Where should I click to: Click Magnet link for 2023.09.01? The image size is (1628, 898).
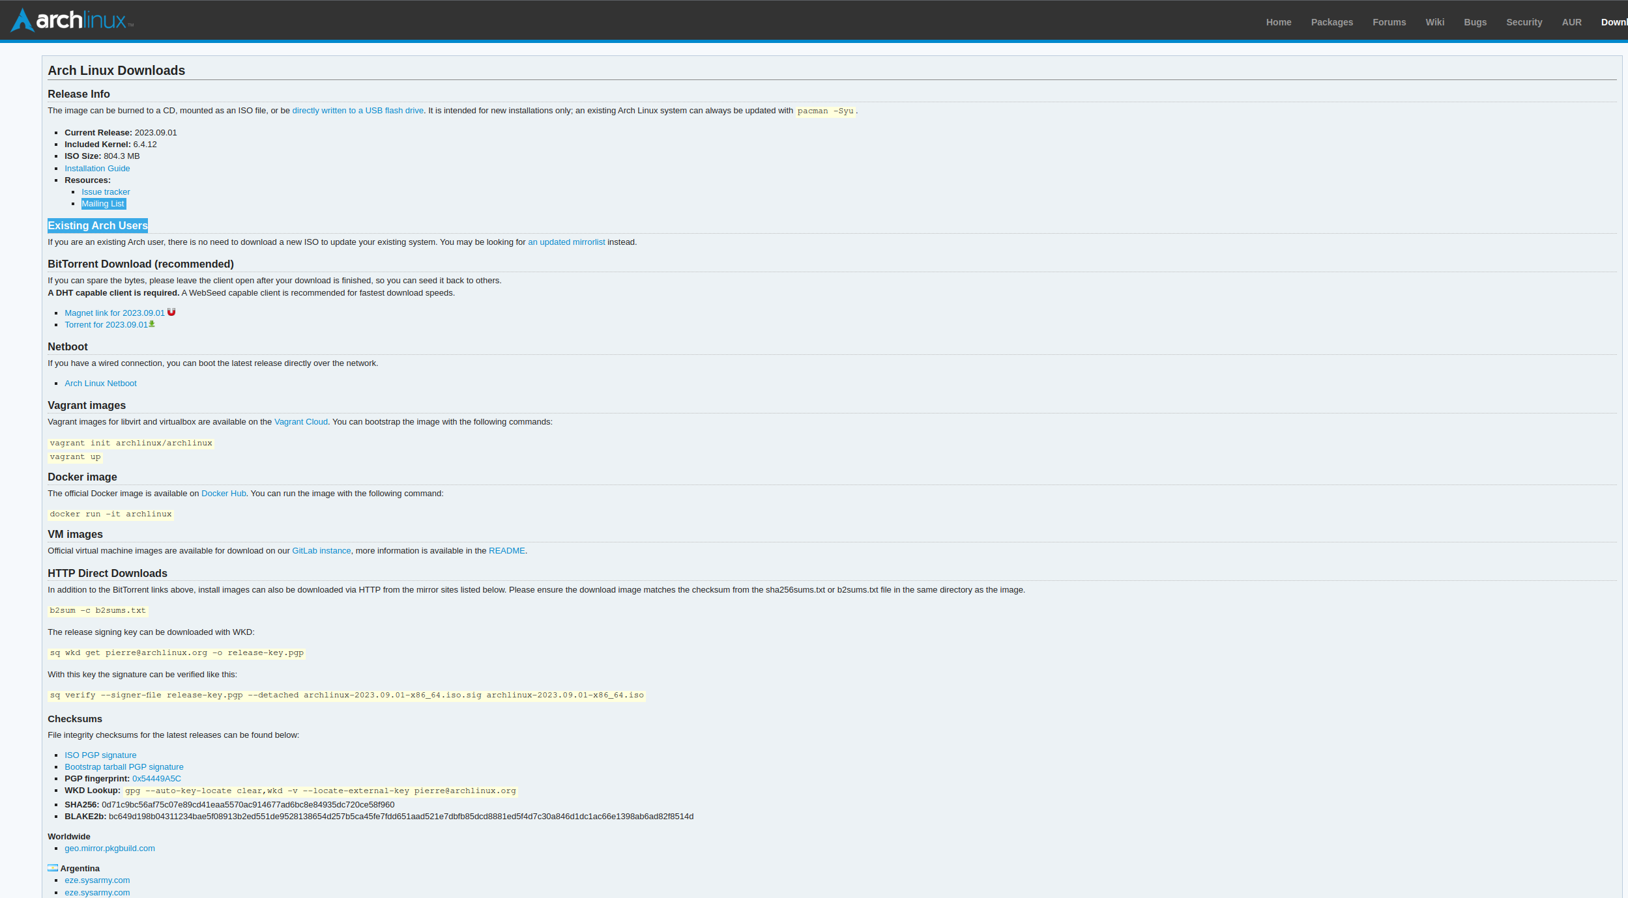115,313
